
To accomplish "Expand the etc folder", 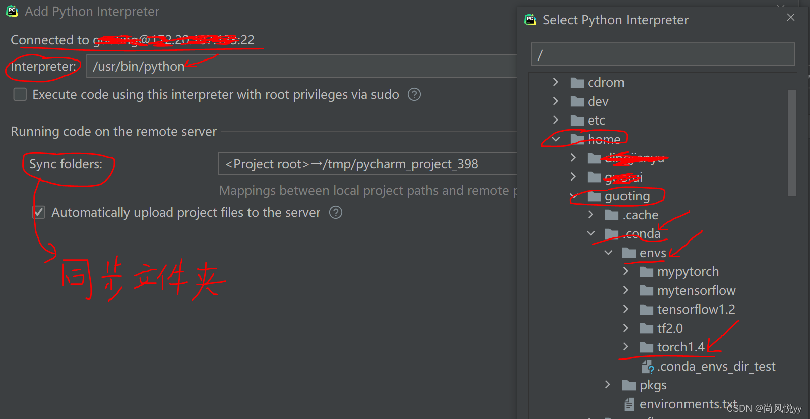I will click(555, 119).
